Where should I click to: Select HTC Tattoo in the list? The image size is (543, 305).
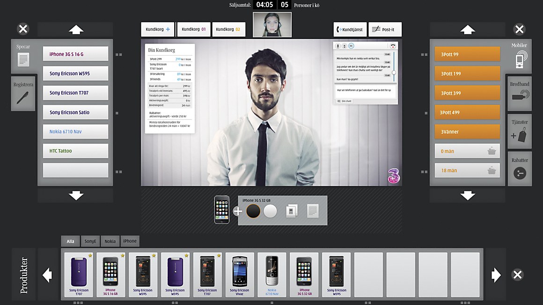pyautogui.click(x=75, y=151)
